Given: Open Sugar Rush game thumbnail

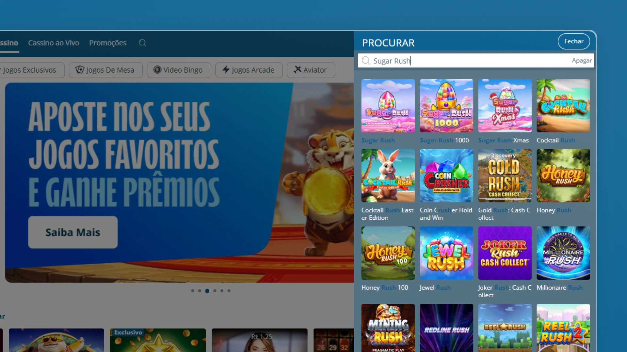Looking at the screenshot, I should [x=388, y=106].
